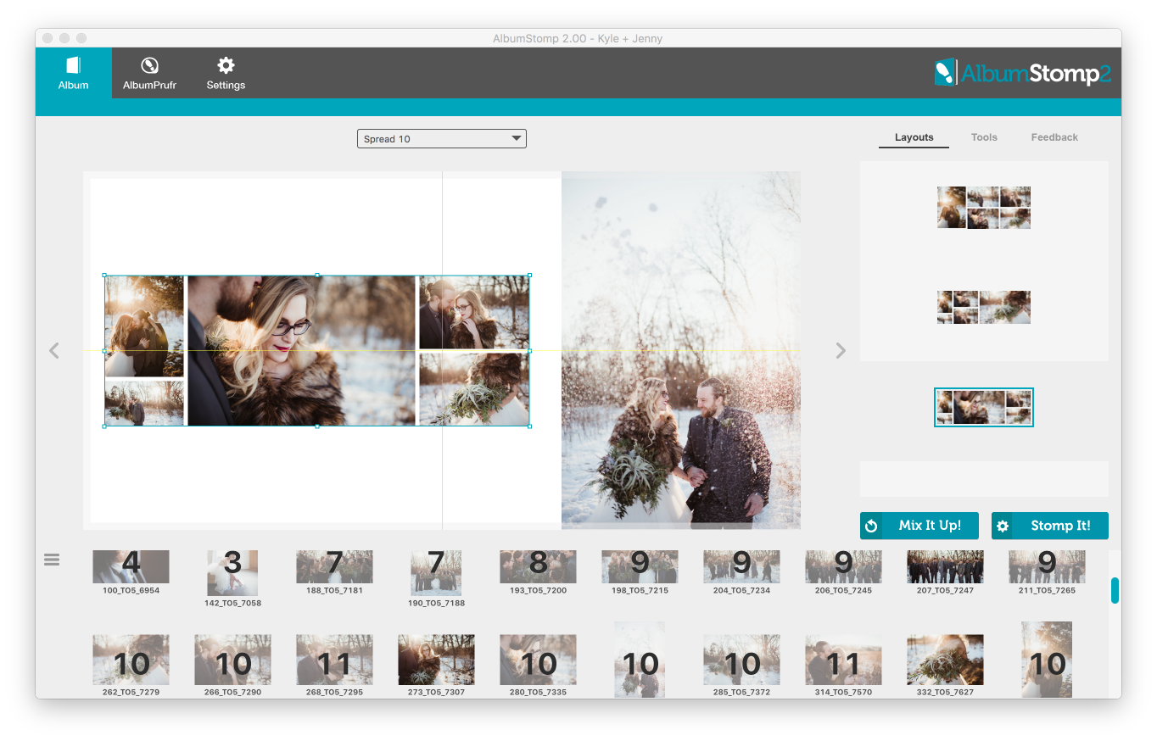Select thumbnail 193_TO5_7200

tap(538, 567)
